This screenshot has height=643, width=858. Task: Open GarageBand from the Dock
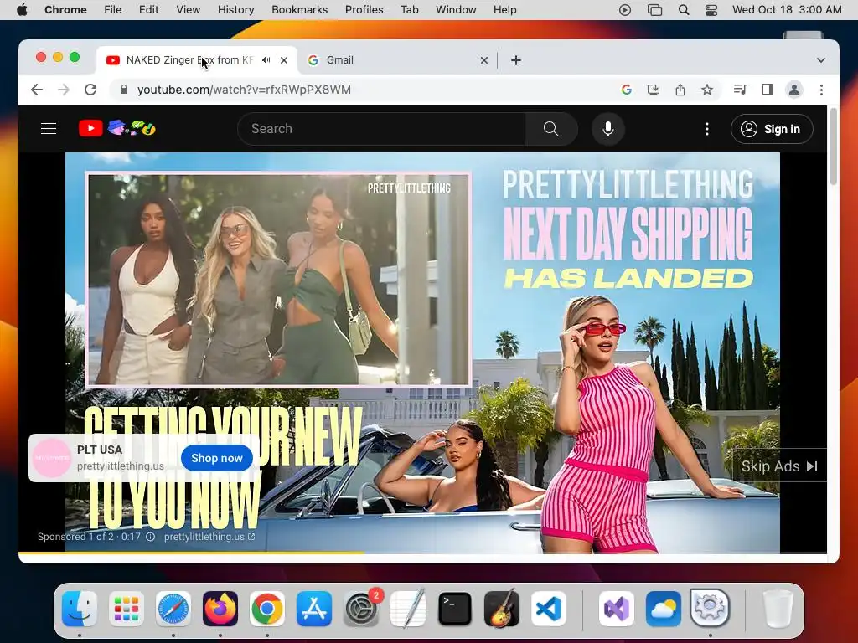click(502, 609)
